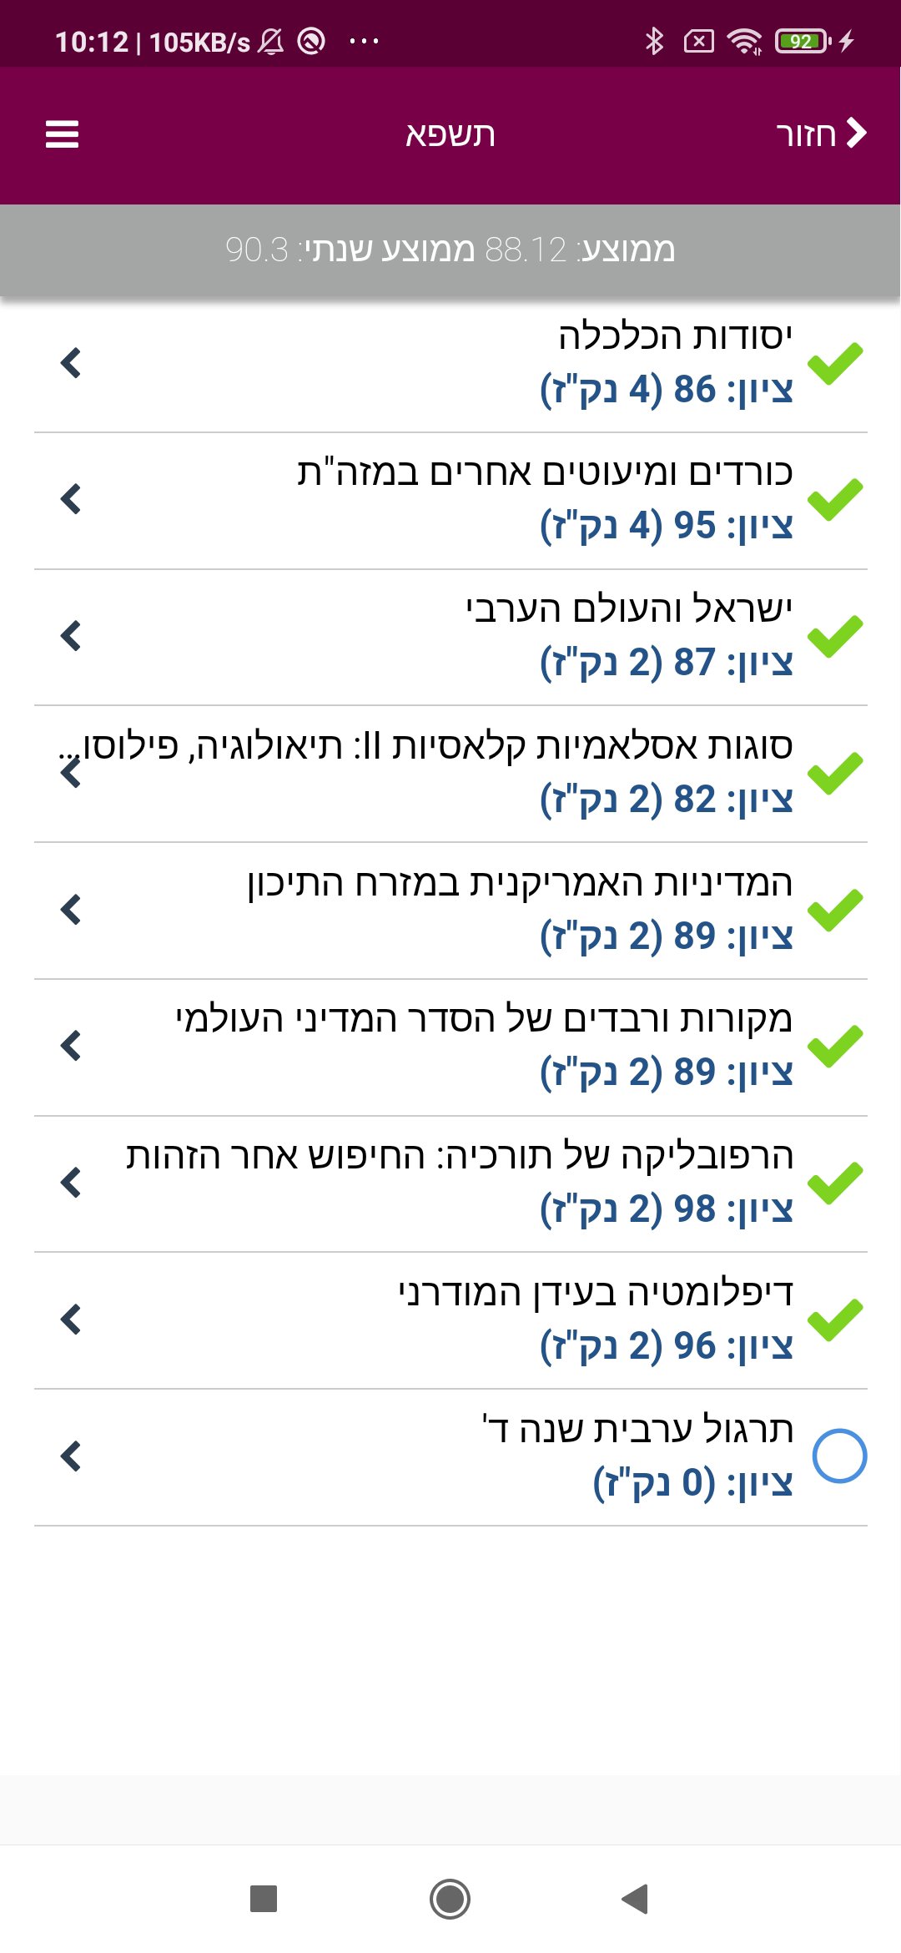
Task: Expand chevron for תרגול ערבית שנה ד'
Action: coord(71,1456)
